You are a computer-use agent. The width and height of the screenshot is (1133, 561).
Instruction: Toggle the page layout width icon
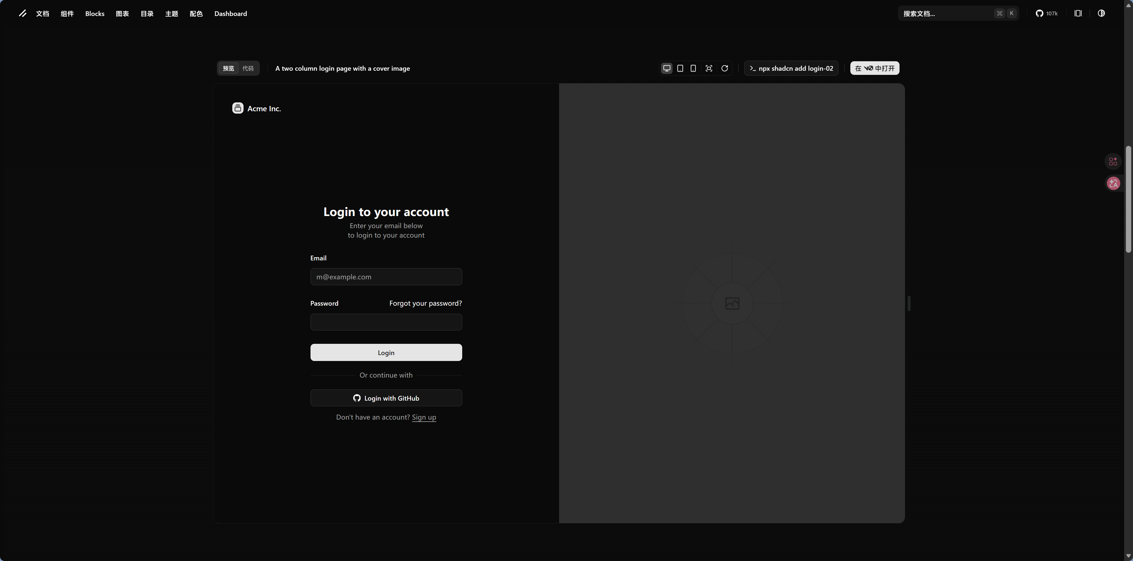pyautogui.click(x=1078, y=14)
